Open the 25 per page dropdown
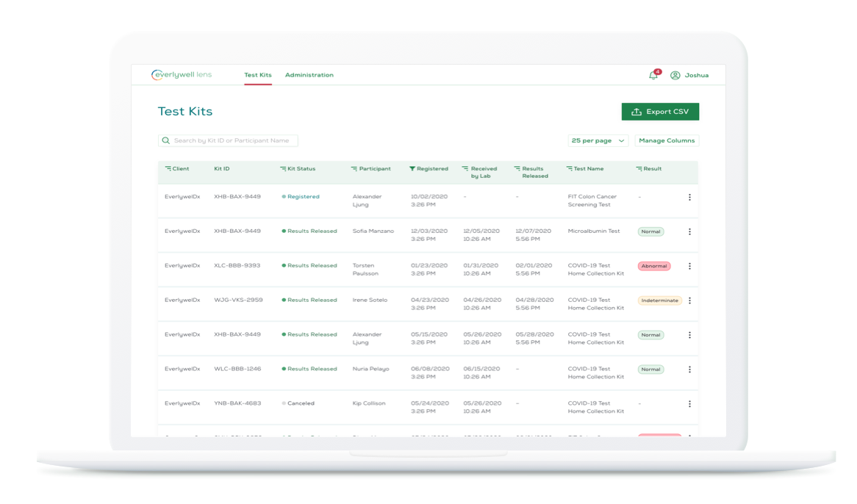This screenshot has width=857, height=504. click(598, 141)
